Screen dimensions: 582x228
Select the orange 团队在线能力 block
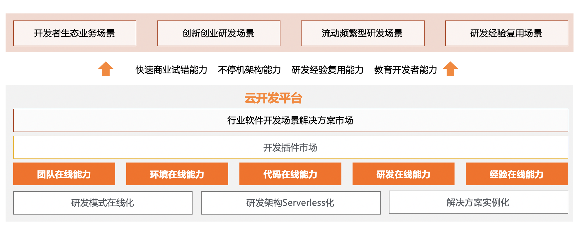click(x=64, y=174)
